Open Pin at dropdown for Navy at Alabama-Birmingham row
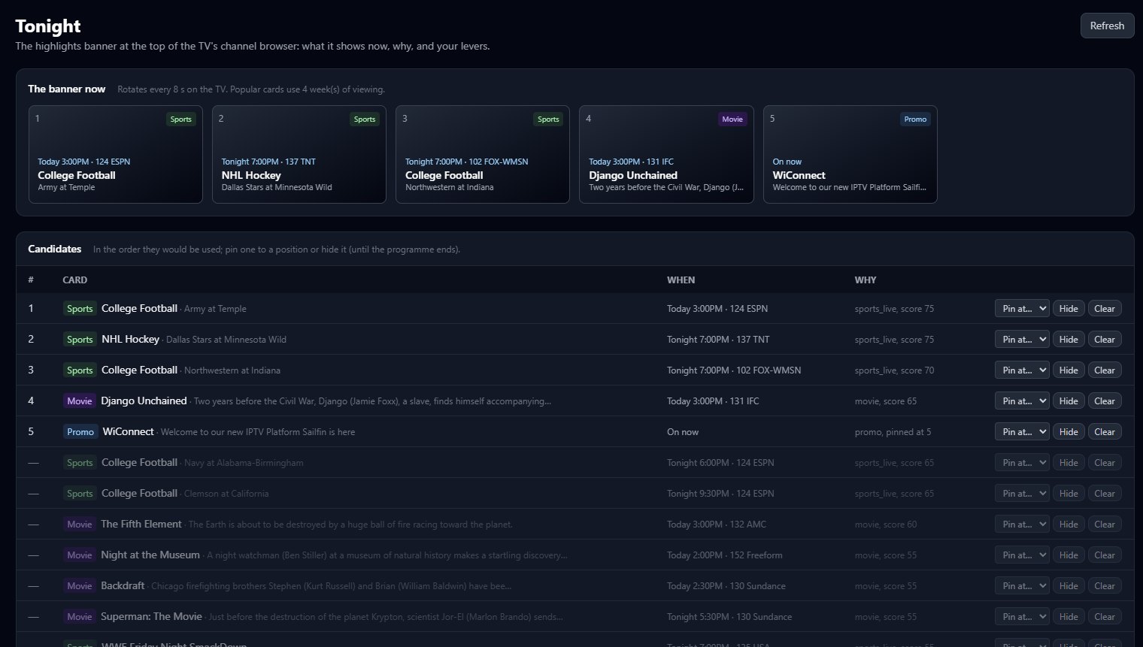1143x647 pixels. click(1022, 463)
